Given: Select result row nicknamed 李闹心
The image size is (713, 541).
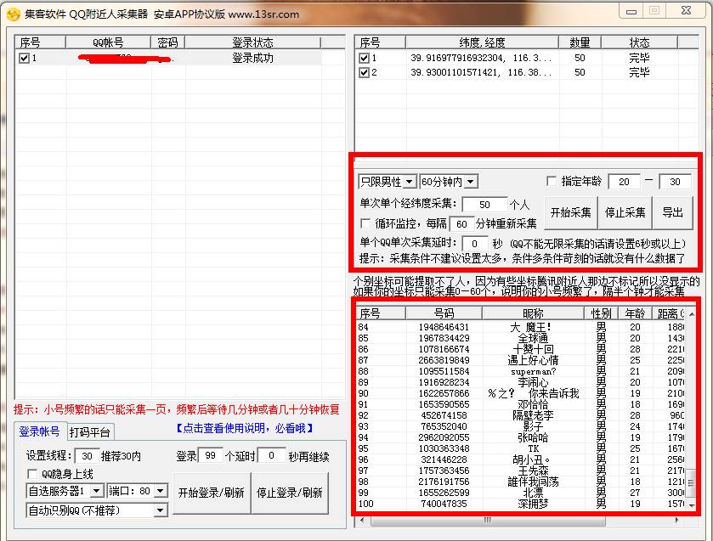Looking at the screenshot, I should (x=521, y=382).
